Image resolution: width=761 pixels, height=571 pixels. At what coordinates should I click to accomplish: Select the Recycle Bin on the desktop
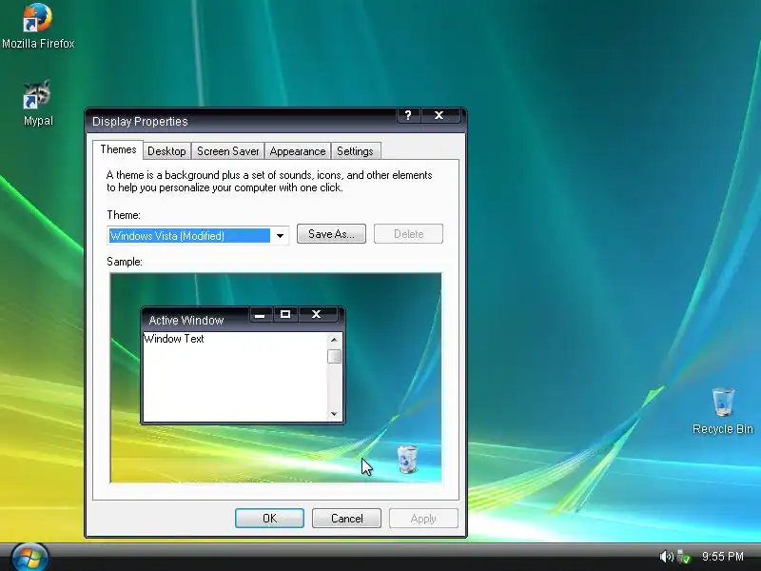point(723,411)
